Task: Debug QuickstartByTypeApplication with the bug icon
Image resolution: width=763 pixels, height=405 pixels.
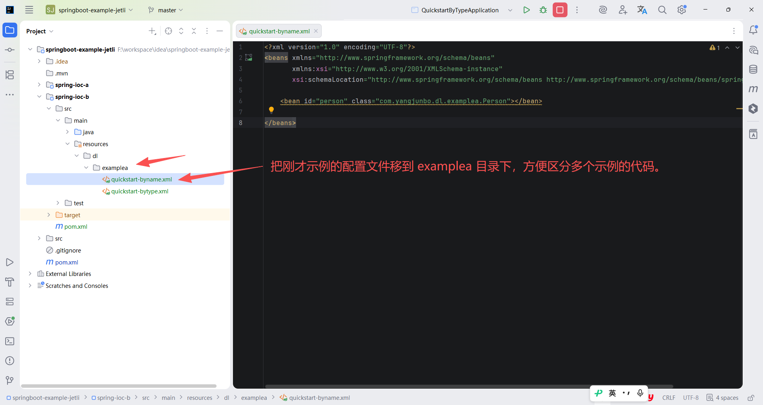Action: tap(543, 10)
